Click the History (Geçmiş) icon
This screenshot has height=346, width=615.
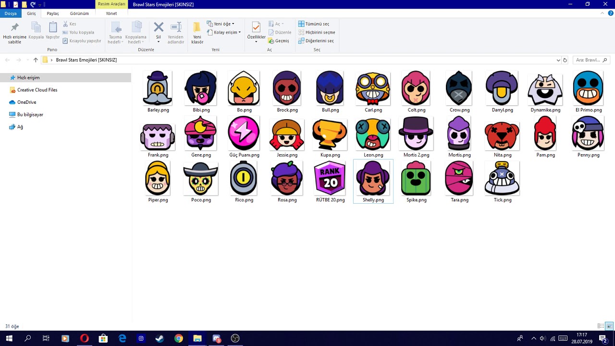279,41
